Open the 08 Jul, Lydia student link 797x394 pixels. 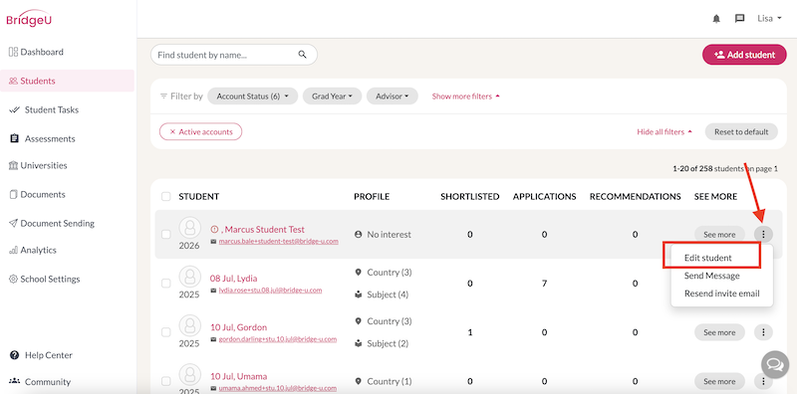click(233, 279)
